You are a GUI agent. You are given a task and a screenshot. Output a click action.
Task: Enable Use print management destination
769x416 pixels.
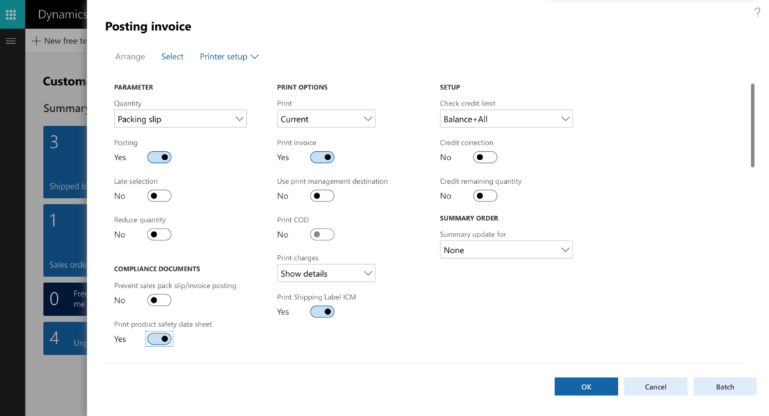point(322,196)
